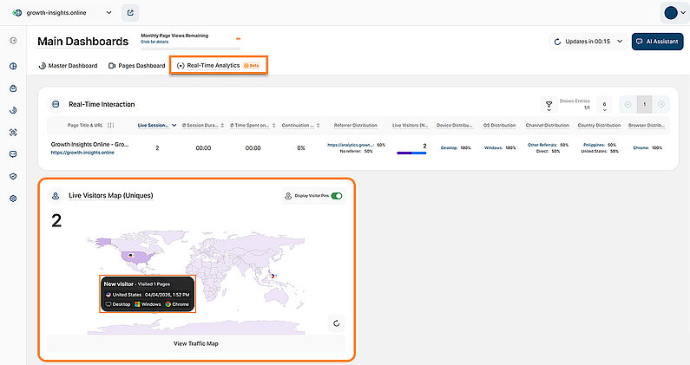This screenshot has height=365, width=690.
Task: Go to next page of table entries
Action: (662, 104)
